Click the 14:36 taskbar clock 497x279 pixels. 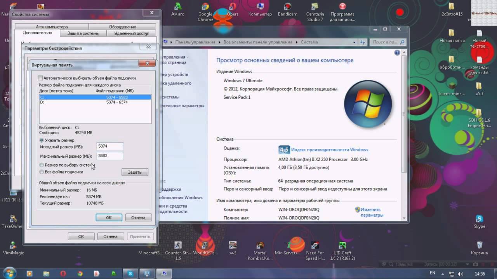480,274
